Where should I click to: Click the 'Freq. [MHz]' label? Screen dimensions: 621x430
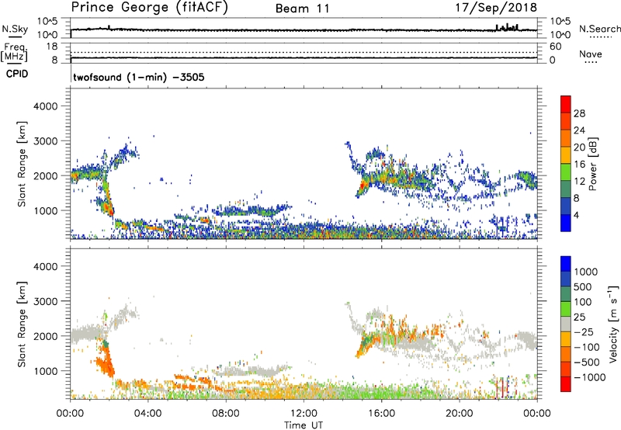pyautogui.click(x=14, y=52)
